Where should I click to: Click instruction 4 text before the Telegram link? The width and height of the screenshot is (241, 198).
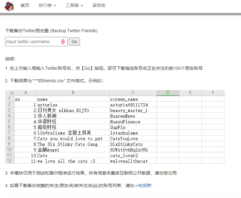pos(72,185)
